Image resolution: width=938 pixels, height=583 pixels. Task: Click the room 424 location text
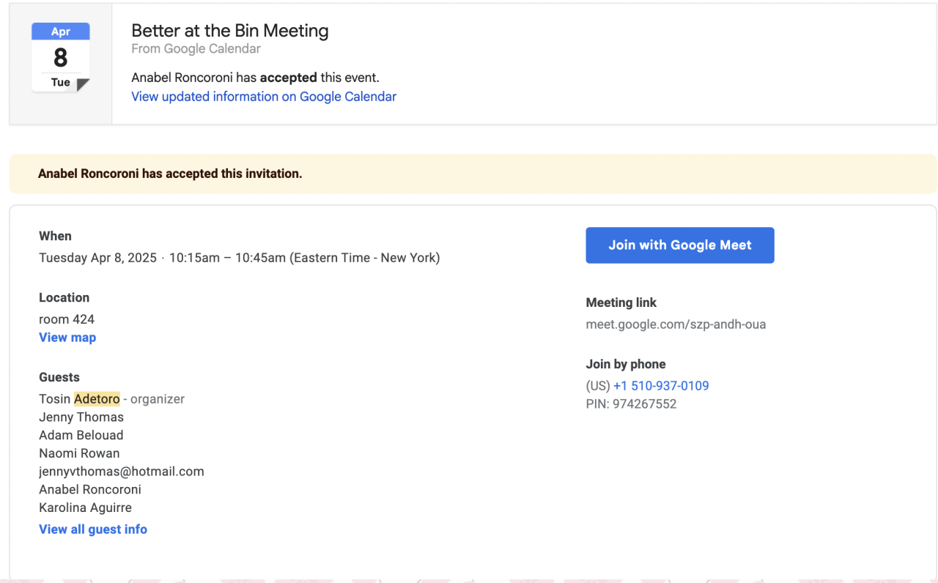pyautogui.click(x=67, y=319)
